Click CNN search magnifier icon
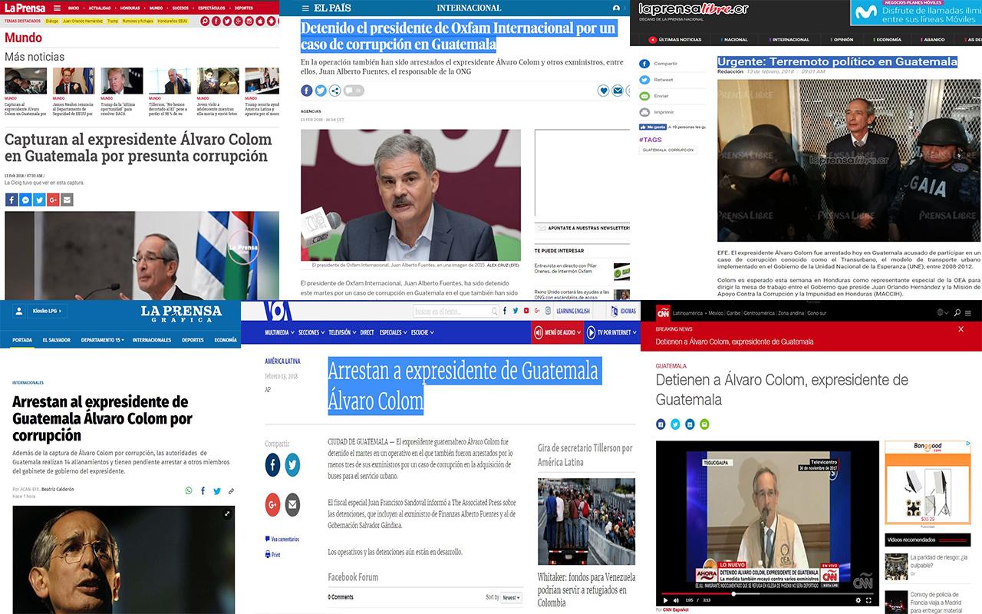Image resolution: width=982 pixels, height=614 pixels. [x=957, y=312]
